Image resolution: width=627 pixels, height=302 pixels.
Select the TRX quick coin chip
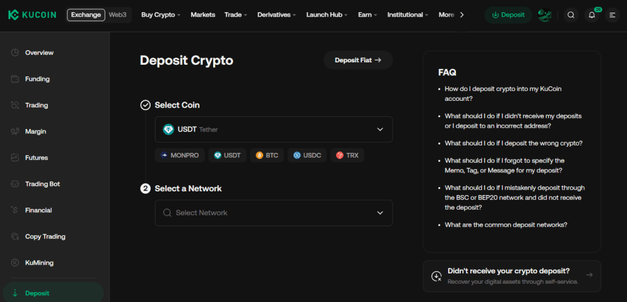[347, 155]
